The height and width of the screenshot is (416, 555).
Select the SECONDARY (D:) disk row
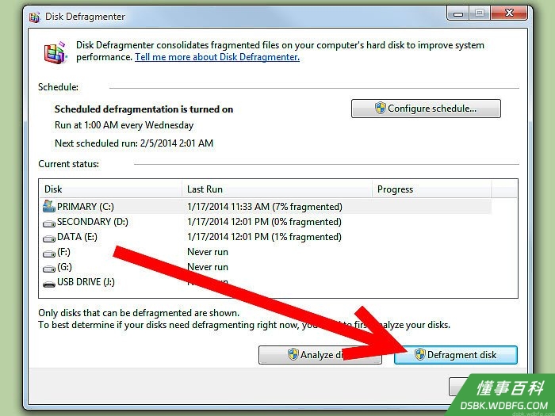coord(266,222)
